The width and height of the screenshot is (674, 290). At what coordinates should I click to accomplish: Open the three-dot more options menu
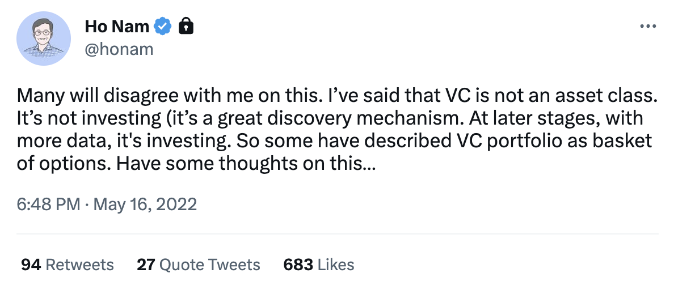point(647,26)
